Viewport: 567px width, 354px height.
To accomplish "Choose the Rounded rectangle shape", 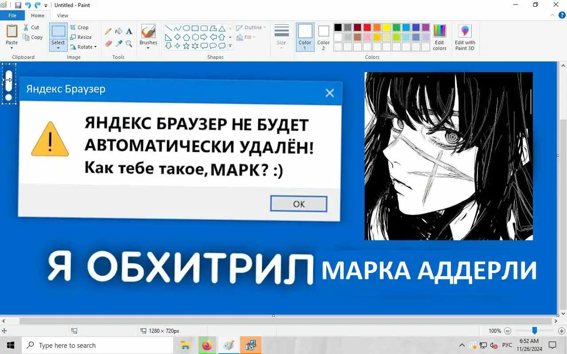I will click(x=204, y=28).
